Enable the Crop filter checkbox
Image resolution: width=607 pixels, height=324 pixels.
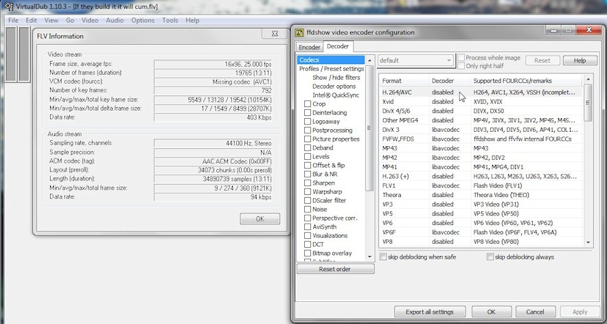(308, 104)
